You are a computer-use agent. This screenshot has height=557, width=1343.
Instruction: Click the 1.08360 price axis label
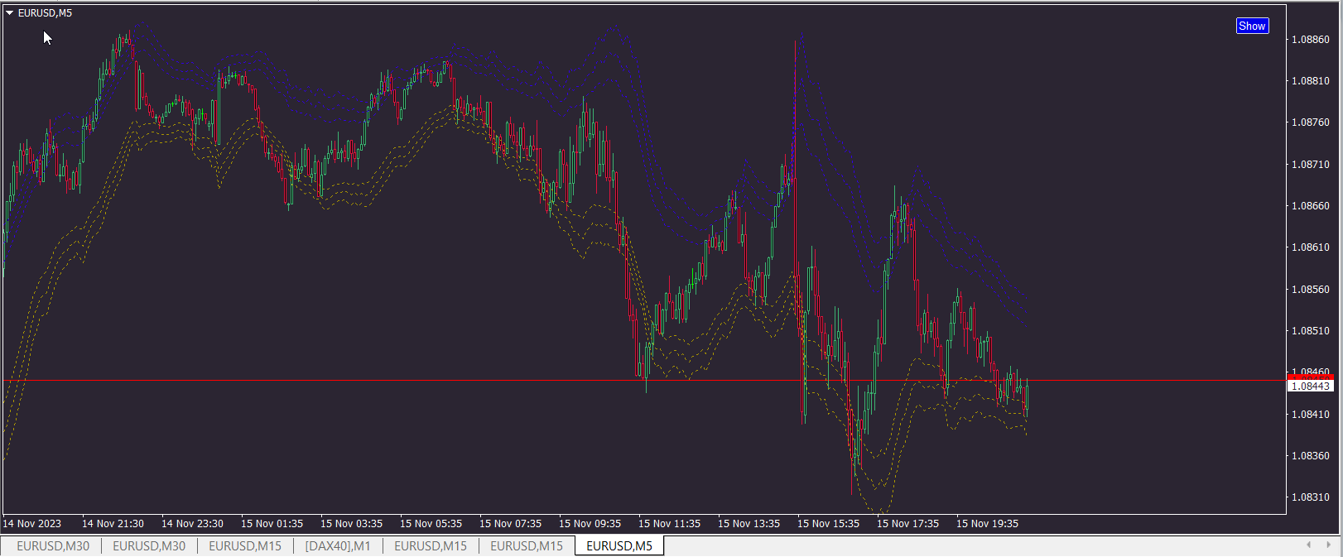point(1311,456)
